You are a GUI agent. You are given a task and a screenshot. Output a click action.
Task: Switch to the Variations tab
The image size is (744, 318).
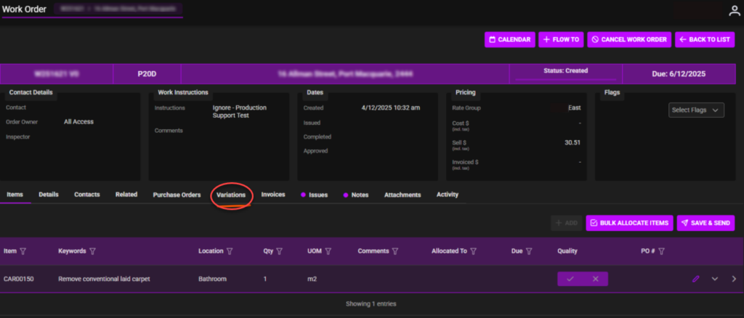click(231, 195)
